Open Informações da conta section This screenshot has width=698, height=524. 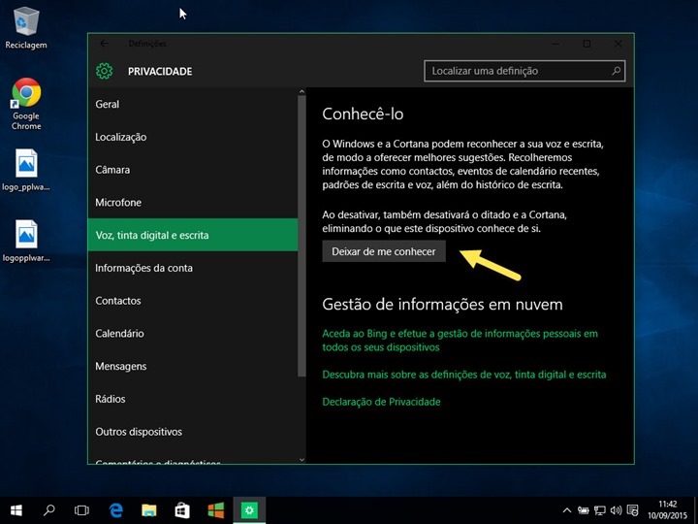[193, 268]
